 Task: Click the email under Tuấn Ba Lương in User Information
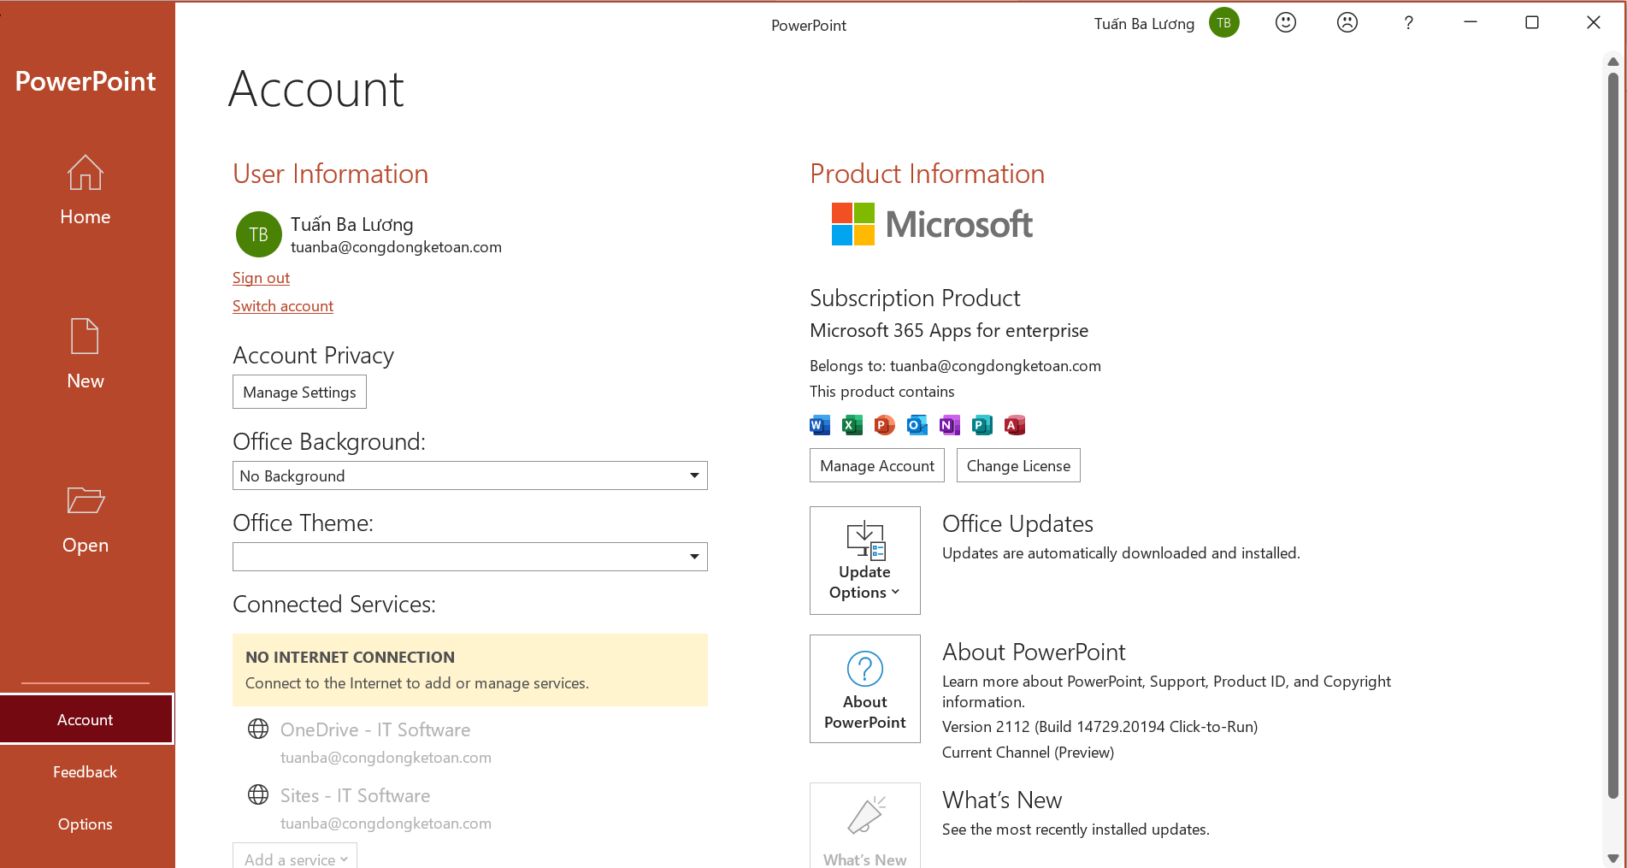396,247
